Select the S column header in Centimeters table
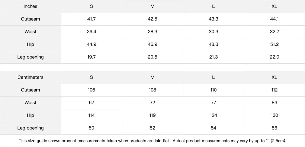The image size is (305, 147). point(91,77)
